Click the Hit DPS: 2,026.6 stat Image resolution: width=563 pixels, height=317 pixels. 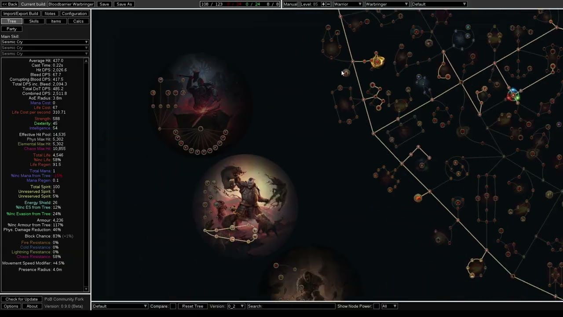pos(51,70)
